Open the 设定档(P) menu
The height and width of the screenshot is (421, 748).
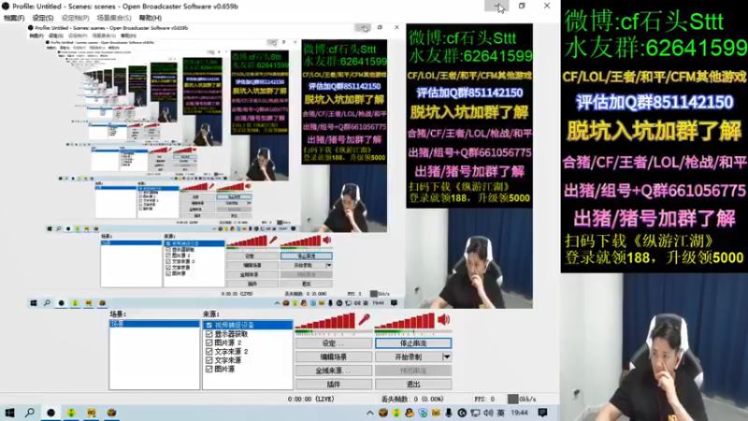75,18
